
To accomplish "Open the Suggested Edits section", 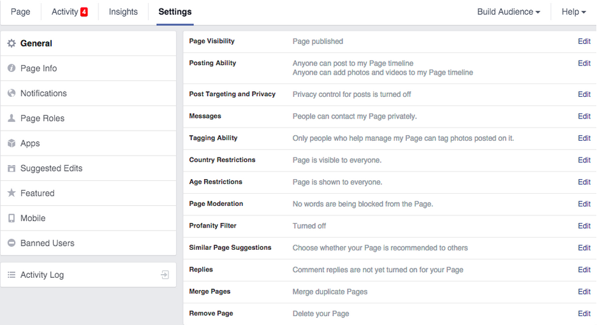I will point(88,169).
